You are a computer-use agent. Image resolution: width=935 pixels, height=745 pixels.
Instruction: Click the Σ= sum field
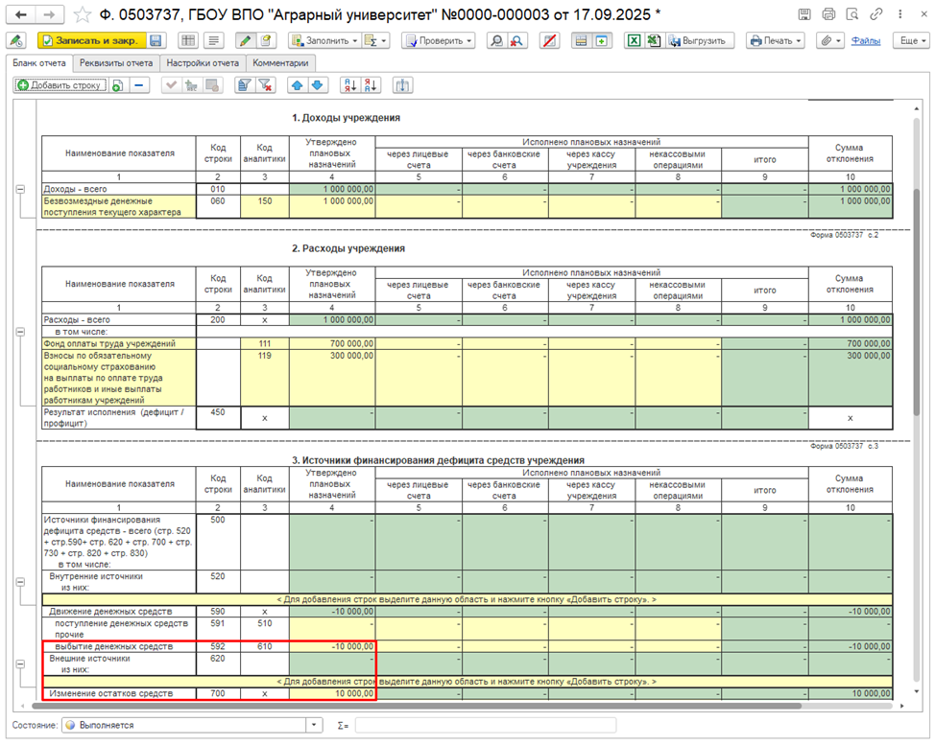[x=486, y=726]
